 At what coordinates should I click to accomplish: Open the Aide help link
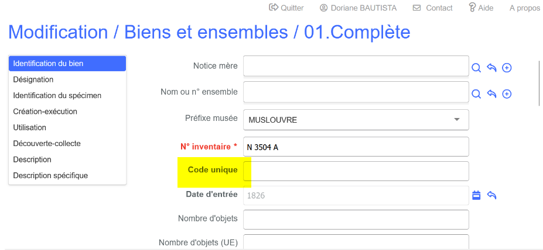[x=481, y=8]
